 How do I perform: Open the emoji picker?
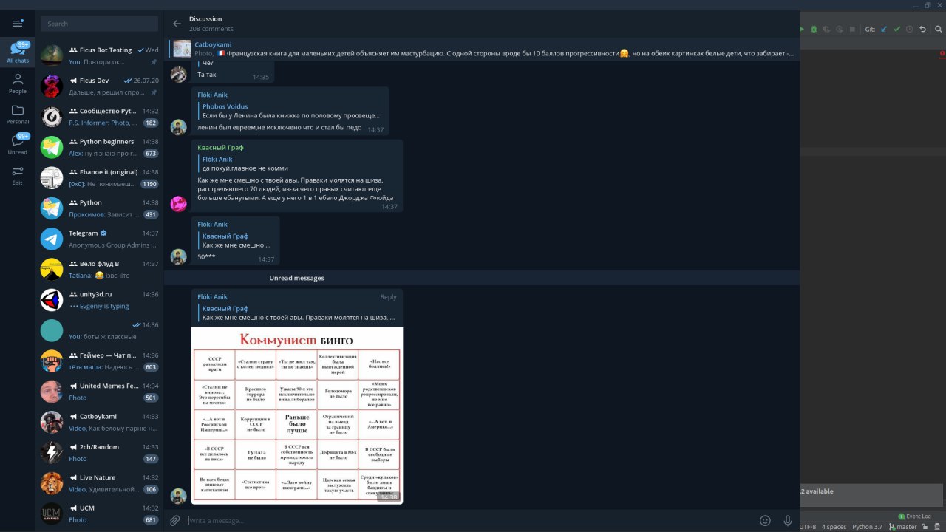[765, 521]
